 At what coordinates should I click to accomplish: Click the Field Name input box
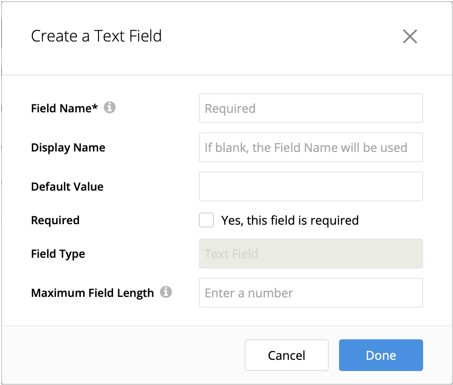tap(311, 108)
